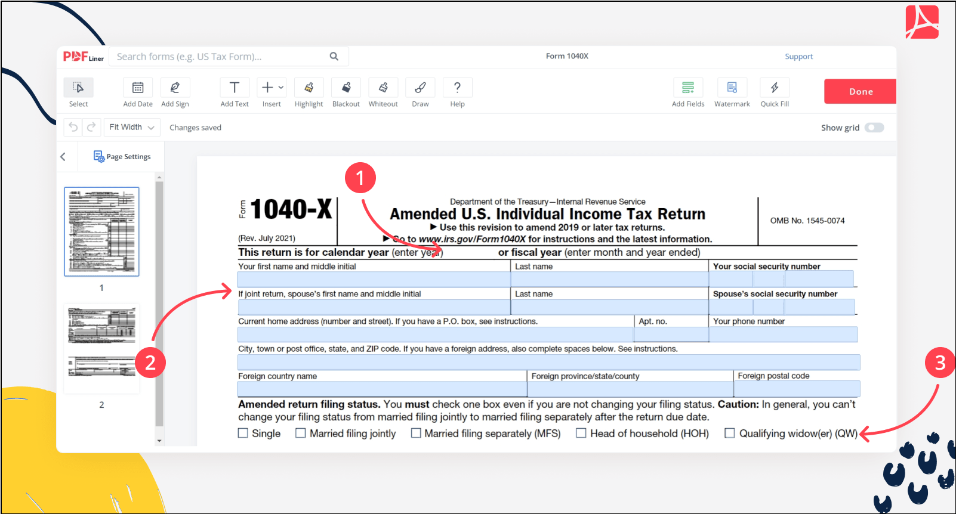Select page 2 thumbnail

[x=101, y=348]
